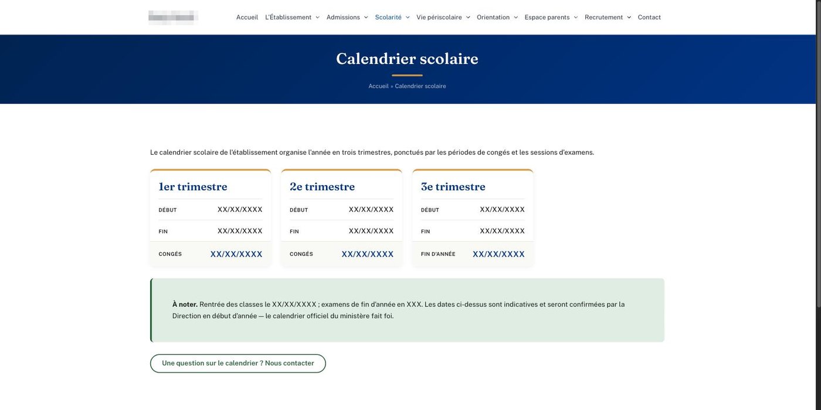Open the Recrutement menu
This screenshot has height=410, width=821.
pos(603,18)
